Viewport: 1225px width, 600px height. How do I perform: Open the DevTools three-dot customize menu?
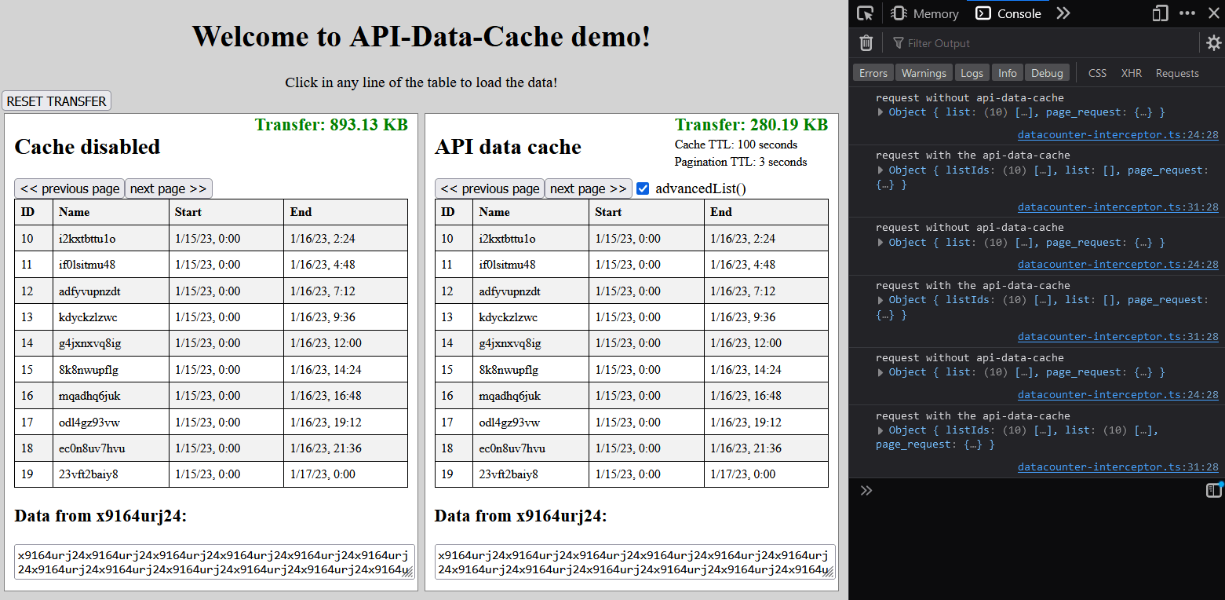tap(1187, 13)
